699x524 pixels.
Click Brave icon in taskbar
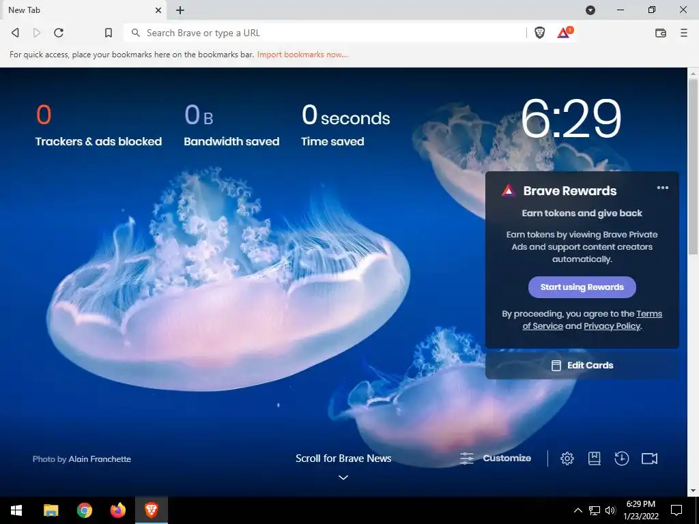151,510
